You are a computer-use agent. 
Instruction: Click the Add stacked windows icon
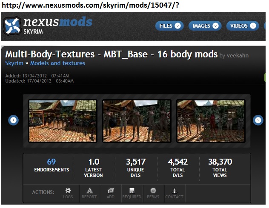111,191
